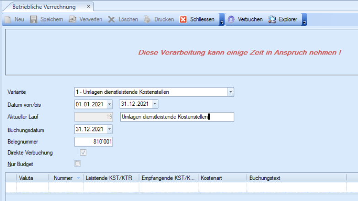The height and width of the screenshot is (201, 358).
Task: Open toolbar overflow after Schliessen
Action: tap(222, 20)
